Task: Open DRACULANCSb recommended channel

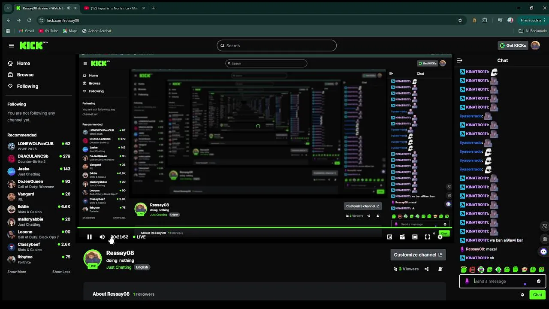Action: click(x=39, y=158)
